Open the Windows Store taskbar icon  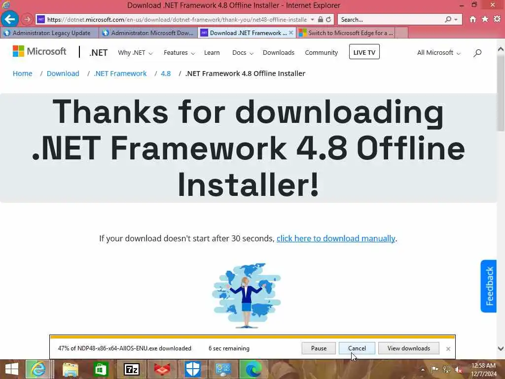101,369
